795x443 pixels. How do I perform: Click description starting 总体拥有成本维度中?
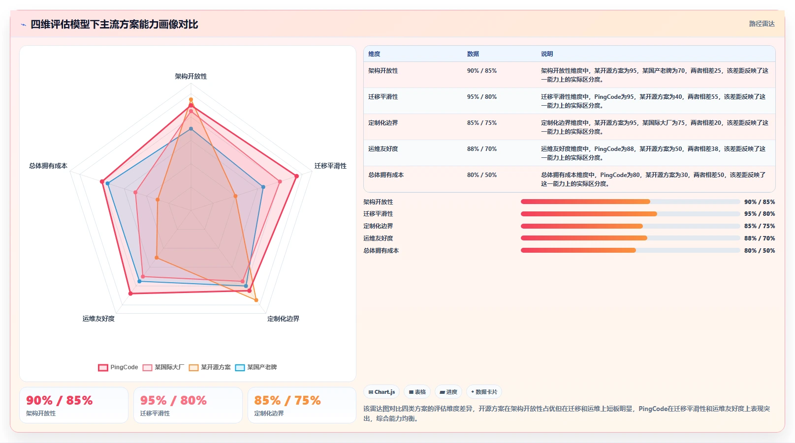654,179
